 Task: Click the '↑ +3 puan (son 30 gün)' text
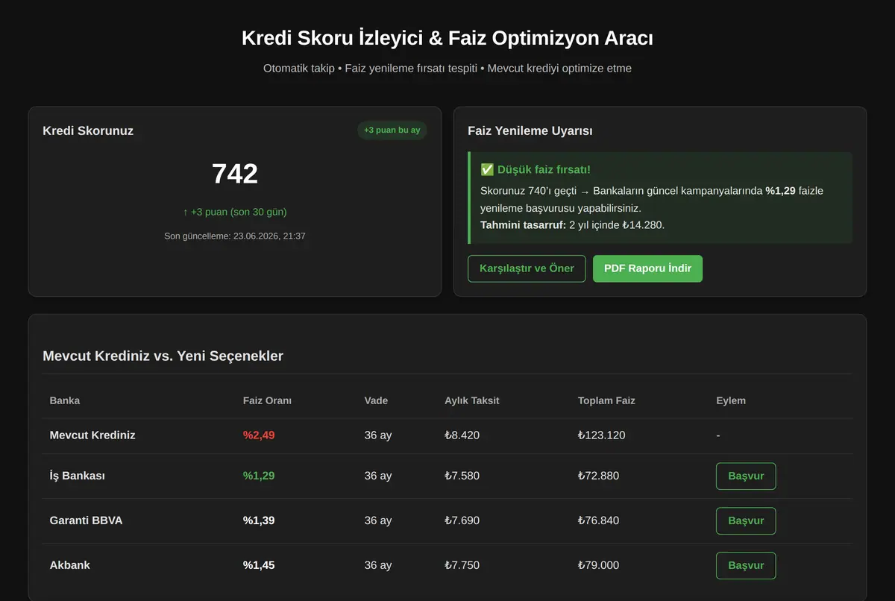click(235, 212)
